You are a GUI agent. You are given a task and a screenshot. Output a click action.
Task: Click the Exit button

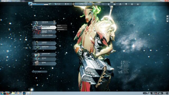pyautogui.click(x=39, y=72)
